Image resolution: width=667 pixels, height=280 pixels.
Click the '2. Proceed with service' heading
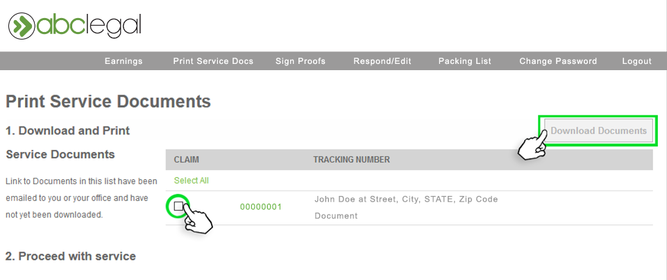(71, 256)
